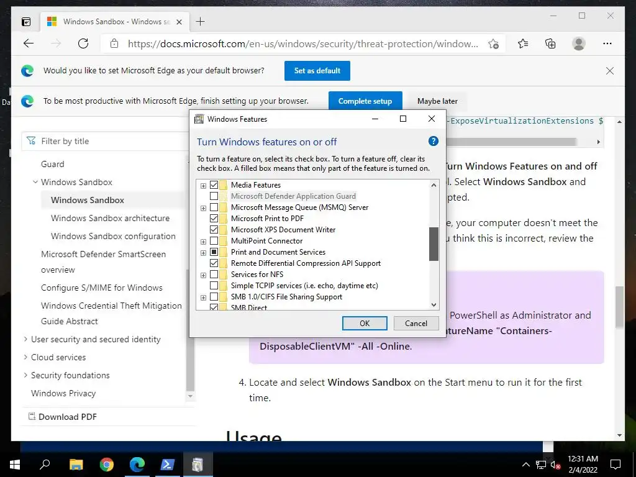Open Microsoft Defender SmartScreen overview
The height and width of the screenshot is (477, 636).
pos(104,261)
